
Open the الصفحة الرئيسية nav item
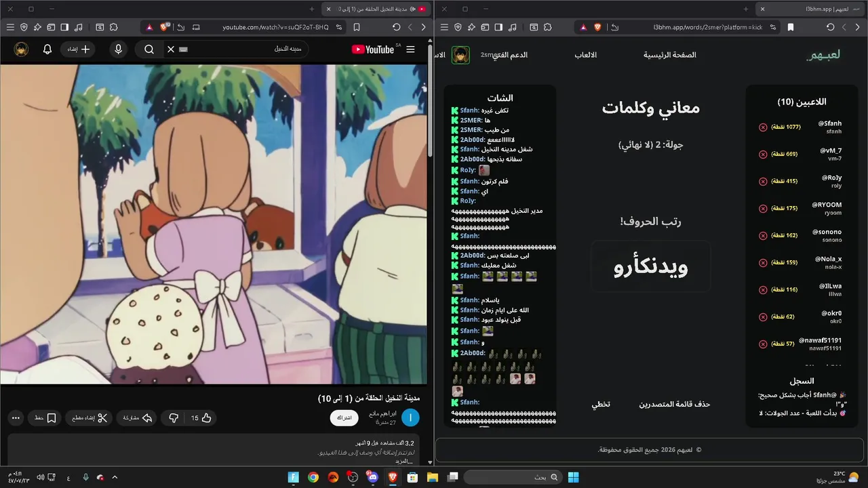coord(670,55)
